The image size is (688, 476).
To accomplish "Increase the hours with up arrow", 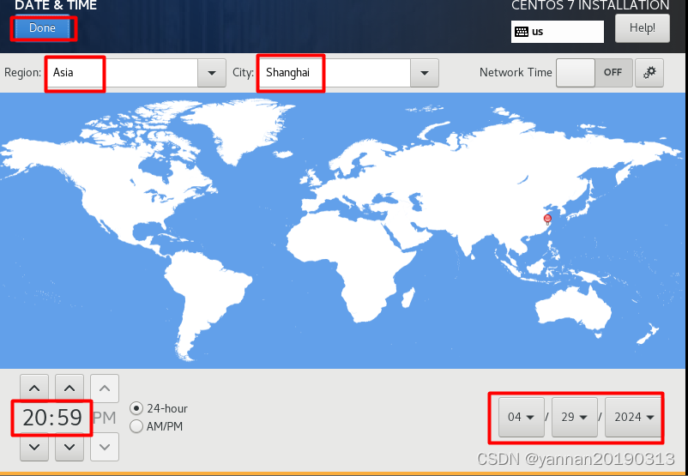I will pos(34,389).
